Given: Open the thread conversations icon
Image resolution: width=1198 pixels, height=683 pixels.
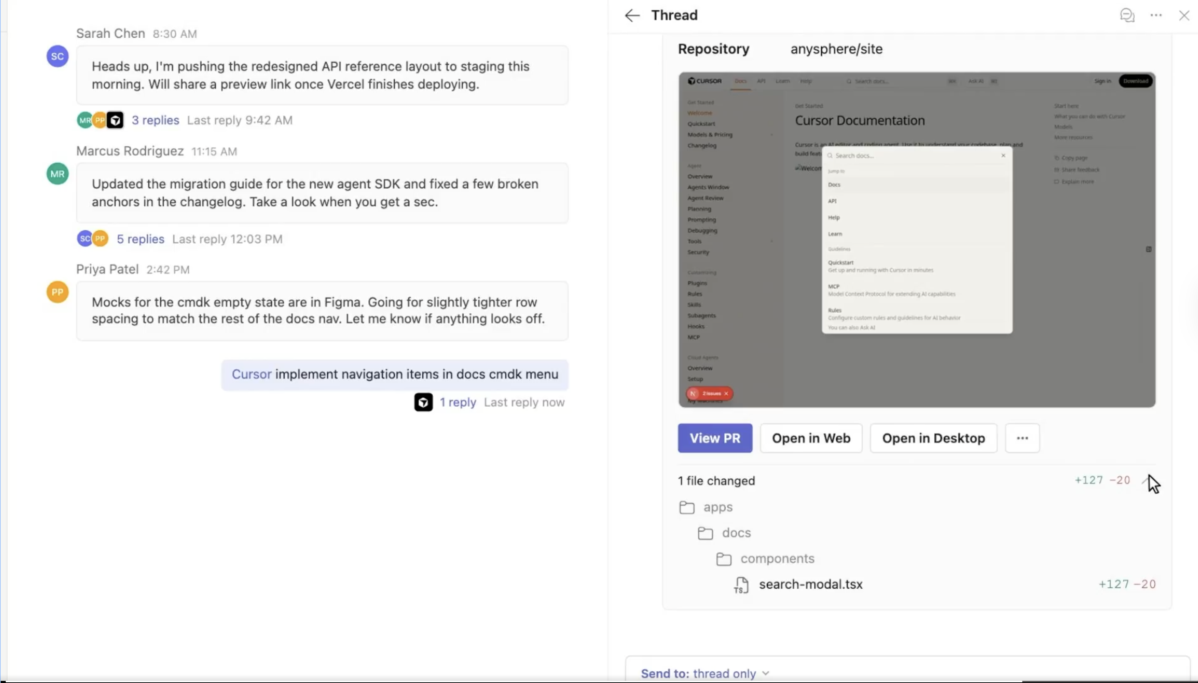Looking at the screenshot, I should point(1127,15).
